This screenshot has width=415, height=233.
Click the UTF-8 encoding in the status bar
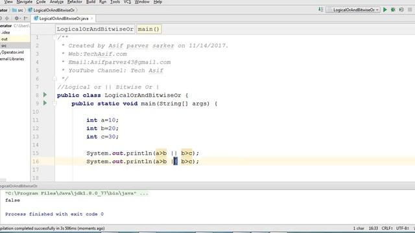tap(403, 228)
